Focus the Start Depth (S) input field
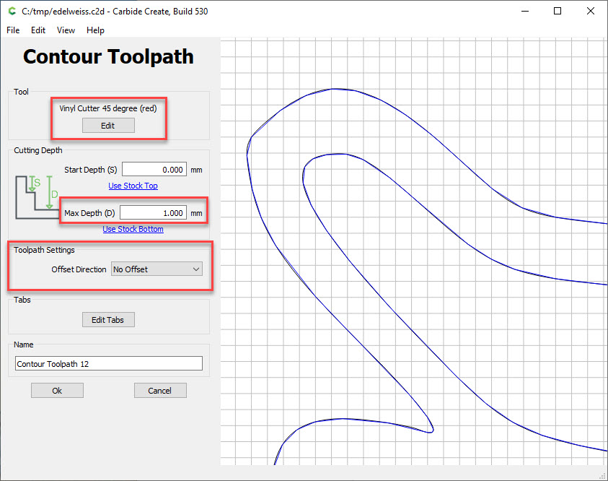Image resolution: width=608 pixels, height=481 pixels. point(154,170)
